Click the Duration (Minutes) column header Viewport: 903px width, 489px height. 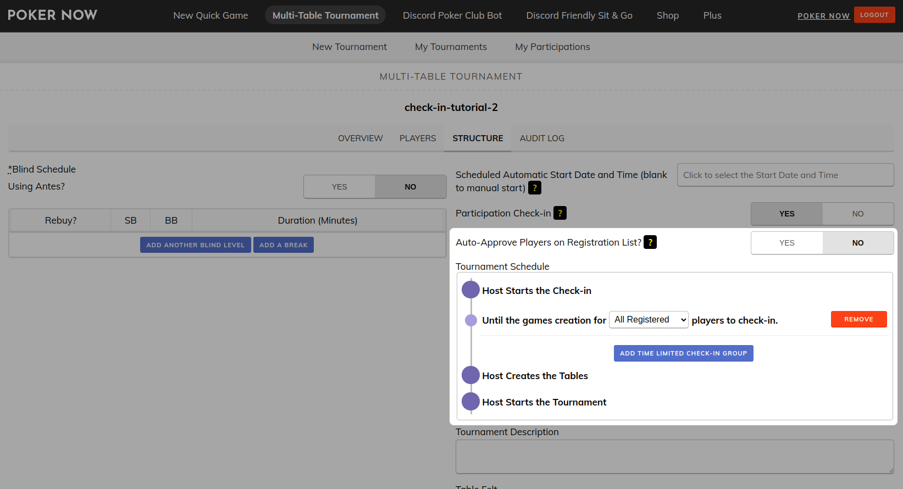point(318,220)
